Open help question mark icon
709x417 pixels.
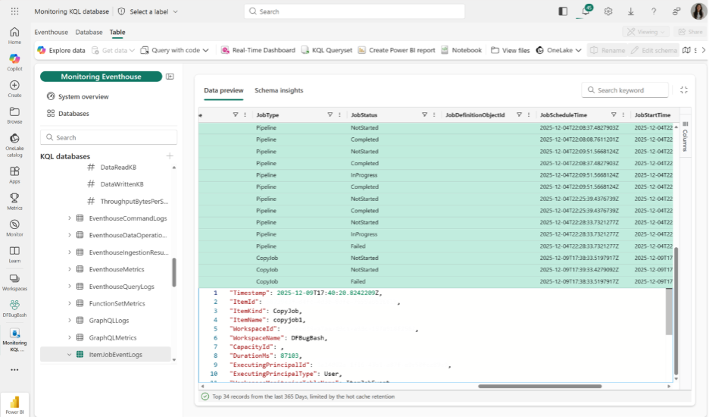click(654, 11)
